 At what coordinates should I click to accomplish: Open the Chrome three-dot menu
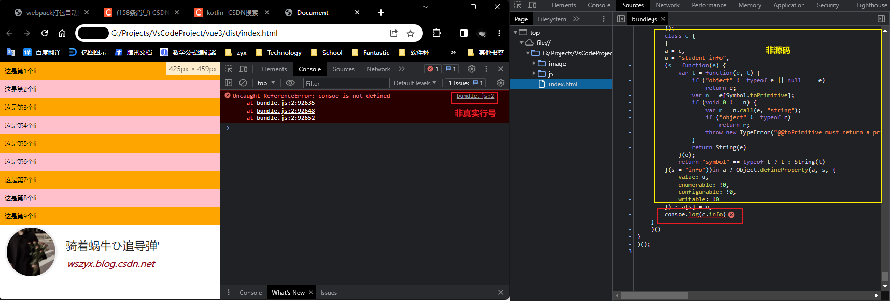[499, 33]
